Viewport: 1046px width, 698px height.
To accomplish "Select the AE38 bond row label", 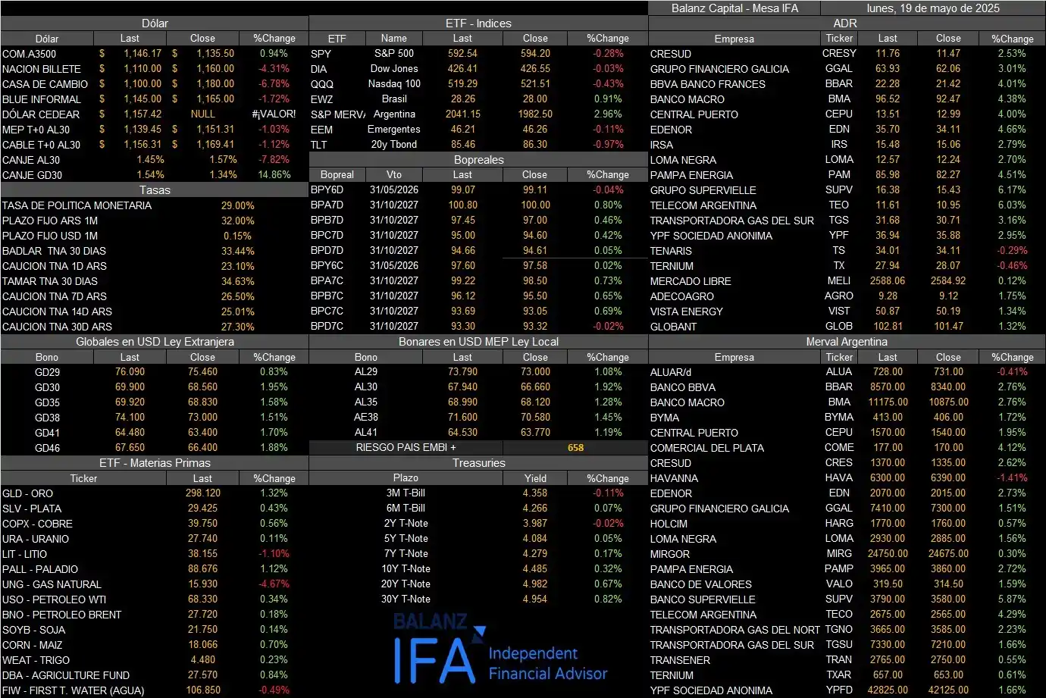I will [x=366, y=418].
